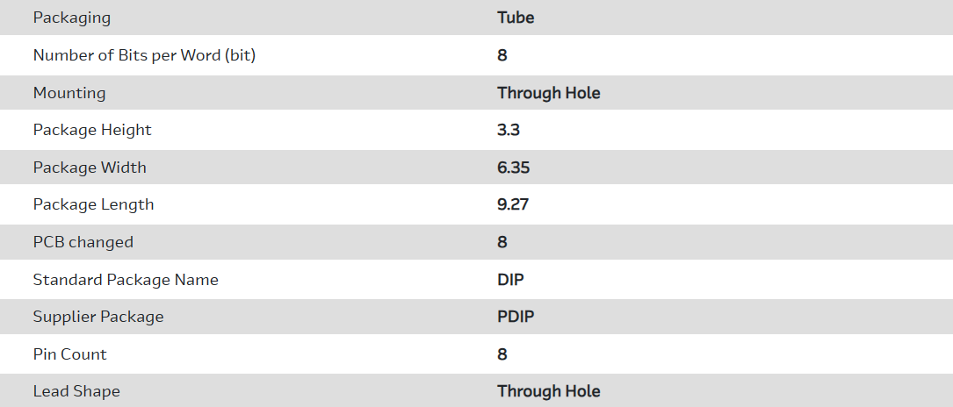This screenshot has height=407, width=953.
Task: Select the Tube packaging value
Action: 516,18
